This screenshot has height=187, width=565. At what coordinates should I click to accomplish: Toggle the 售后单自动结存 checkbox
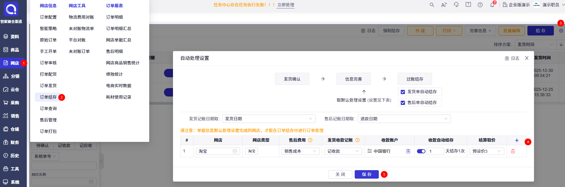[x=403, y=103]
